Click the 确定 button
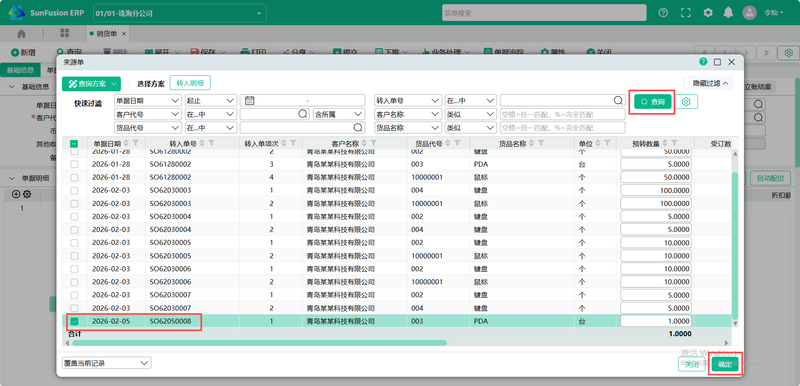Image resolution: width=800 pixels, height=386 pixels. tap(725, 364)
